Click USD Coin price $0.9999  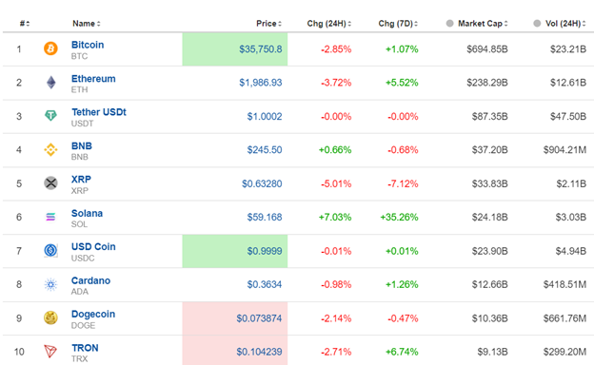265,251
